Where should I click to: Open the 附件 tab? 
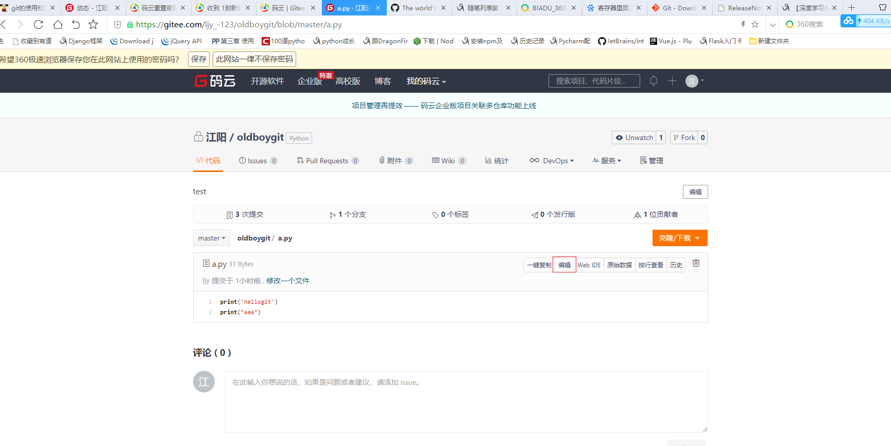point(396,161)
